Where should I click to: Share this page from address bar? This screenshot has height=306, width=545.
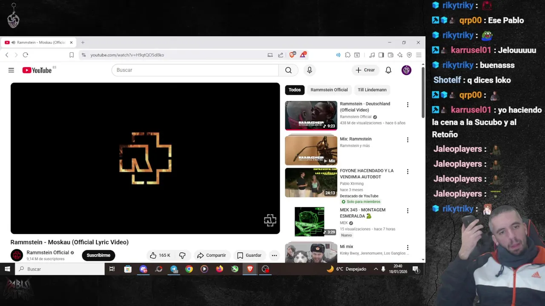(281, 55)
